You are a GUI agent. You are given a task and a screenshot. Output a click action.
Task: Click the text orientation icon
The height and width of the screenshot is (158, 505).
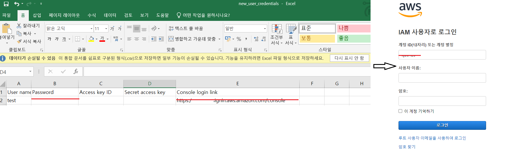(x=154, y=28)
